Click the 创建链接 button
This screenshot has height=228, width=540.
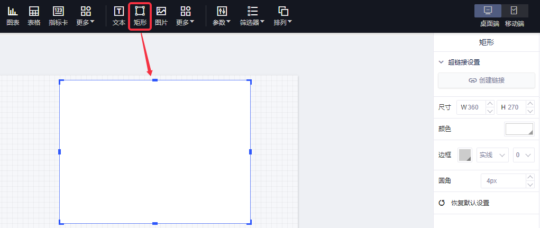[x=486, y=80]
